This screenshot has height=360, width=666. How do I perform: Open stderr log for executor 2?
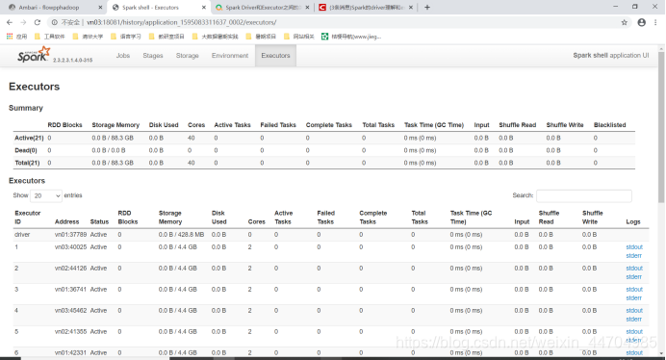[x=633, y=277]
